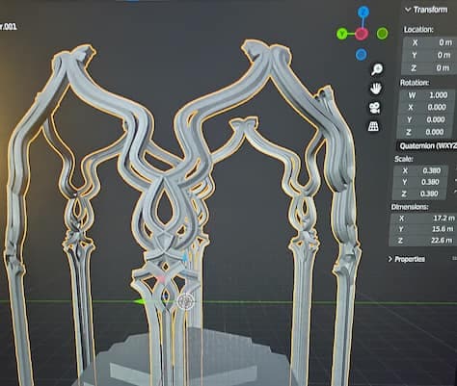The width and height of the screenshot is (457, 386).
Task: Edit Rotation Y field 0.000
Action: 426,119
